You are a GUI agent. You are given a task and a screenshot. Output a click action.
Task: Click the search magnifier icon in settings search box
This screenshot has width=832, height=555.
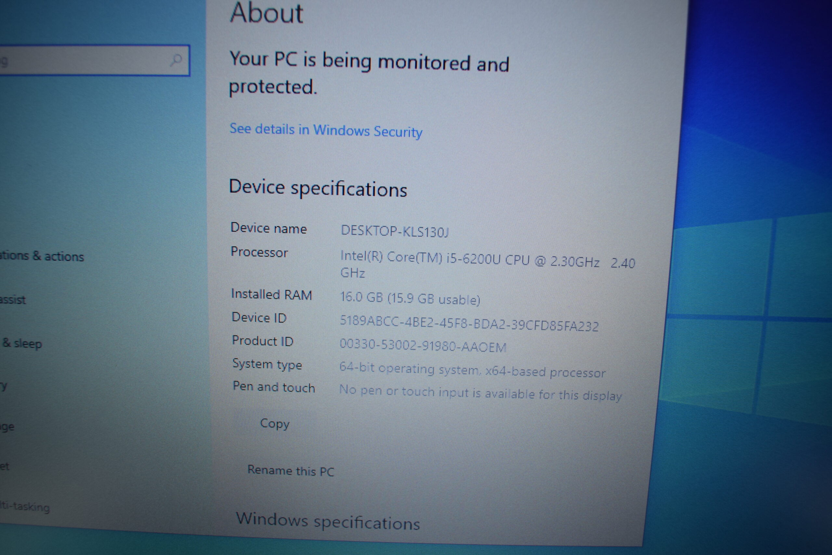click(x=176, y=60)
